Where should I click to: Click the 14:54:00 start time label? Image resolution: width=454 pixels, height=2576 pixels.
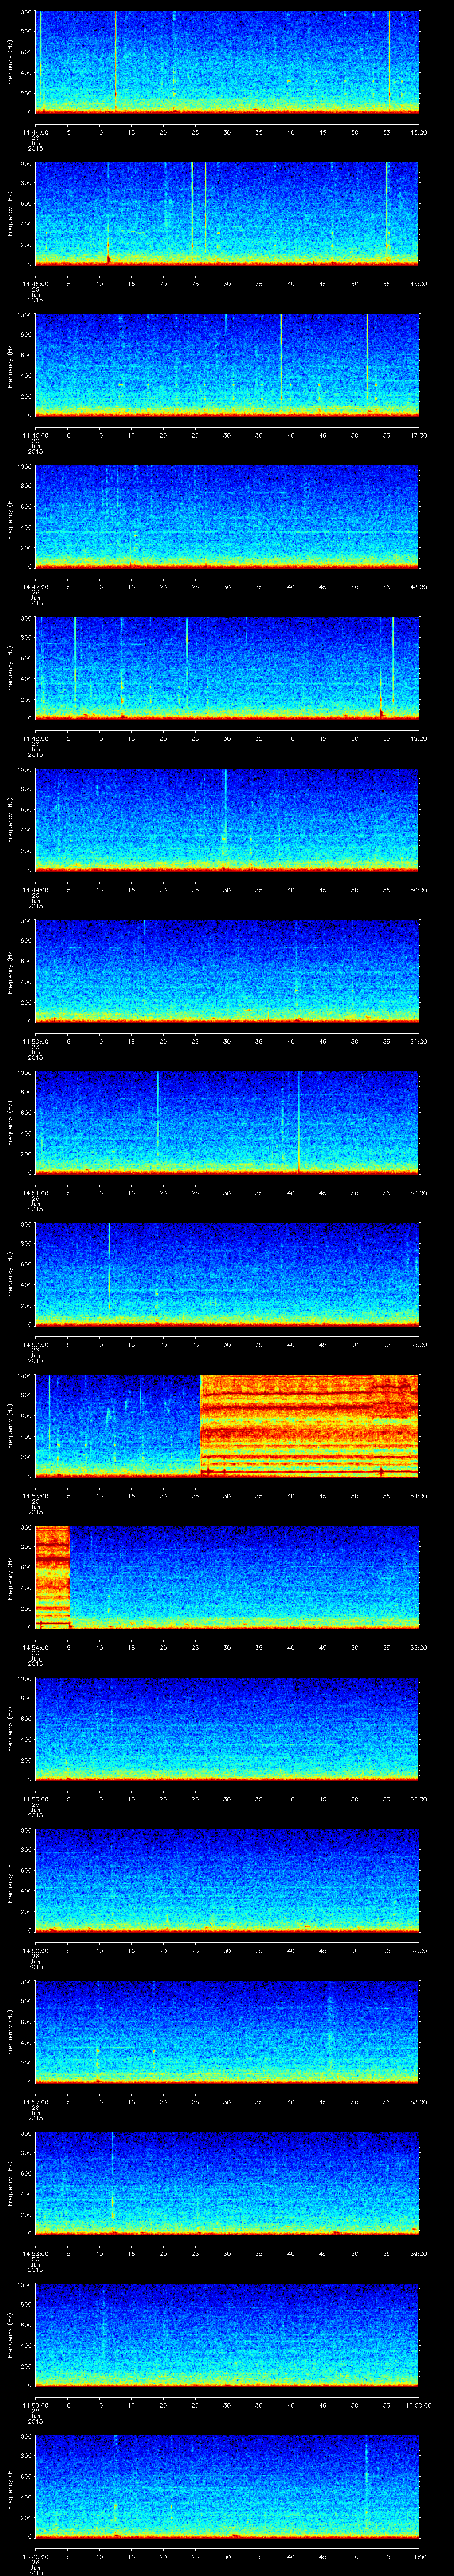[x=35, y=1647]
